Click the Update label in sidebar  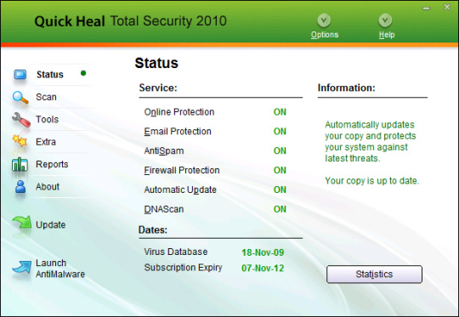pos(51,225)
